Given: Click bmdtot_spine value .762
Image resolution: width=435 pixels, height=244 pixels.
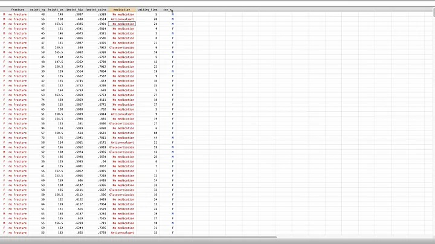Looking at the screenshot, I should pyautogui.click(x=103, y=109).
